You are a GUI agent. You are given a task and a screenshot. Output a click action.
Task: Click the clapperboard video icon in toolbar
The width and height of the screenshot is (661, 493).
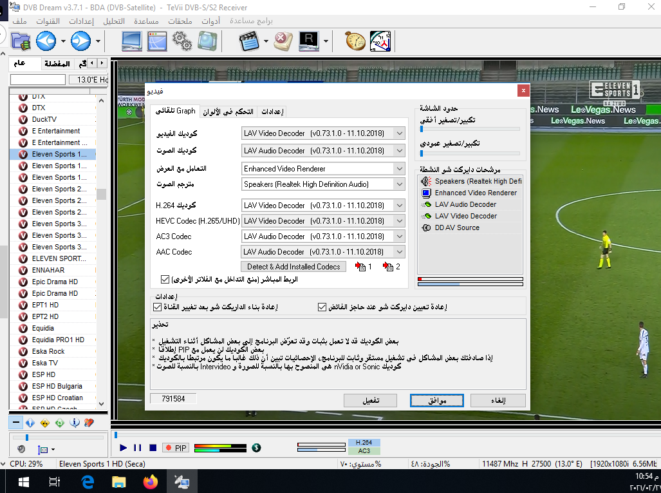[x=249, y=41]
